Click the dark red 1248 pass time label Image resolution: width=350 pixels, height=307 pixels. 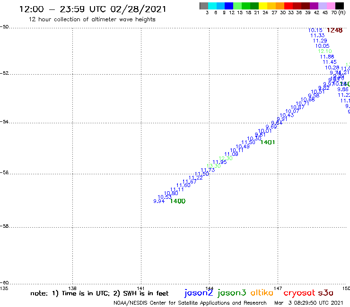click(x=334, y=30)
